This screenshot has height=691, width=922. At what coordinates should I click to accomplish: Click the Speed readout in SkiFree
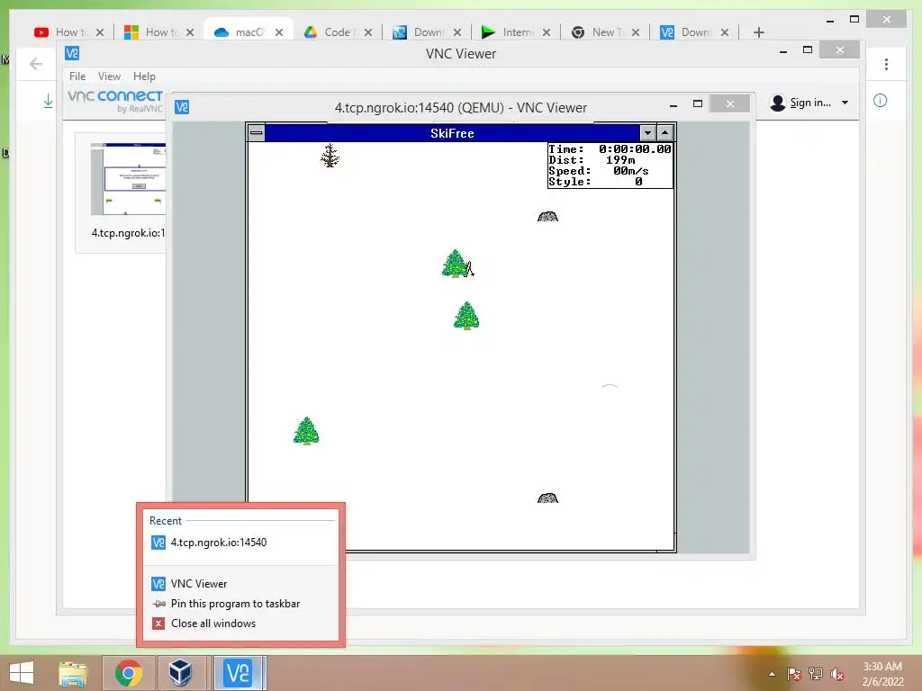pyautogui.click(x=599, y=171)
